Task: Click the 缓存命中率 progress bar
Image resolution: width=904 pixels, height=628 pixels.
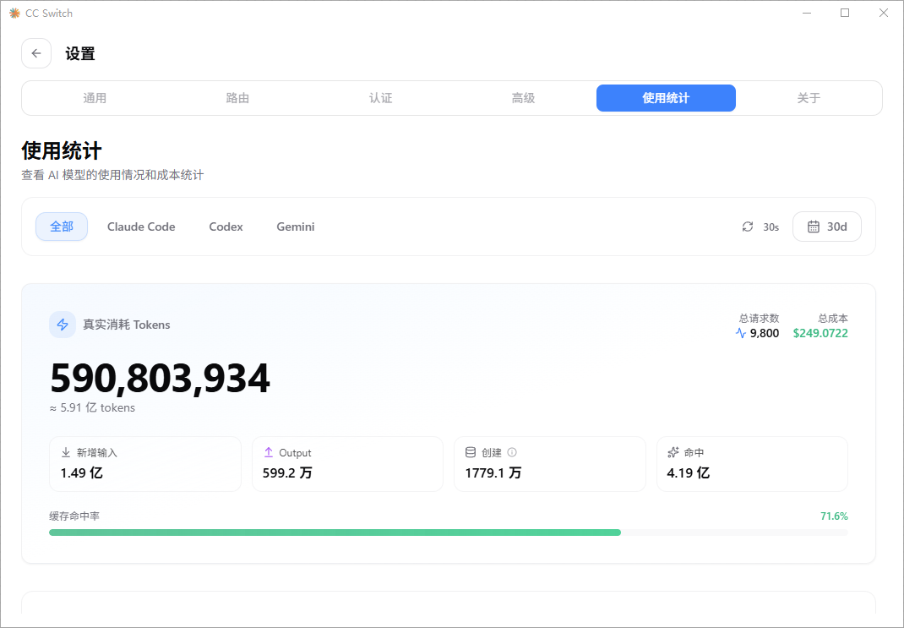Action: [449, 532]
